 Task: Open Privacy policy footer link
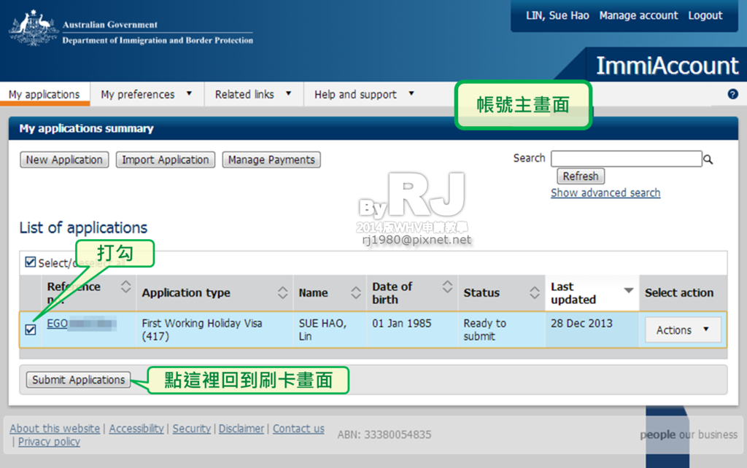point(49,442)
